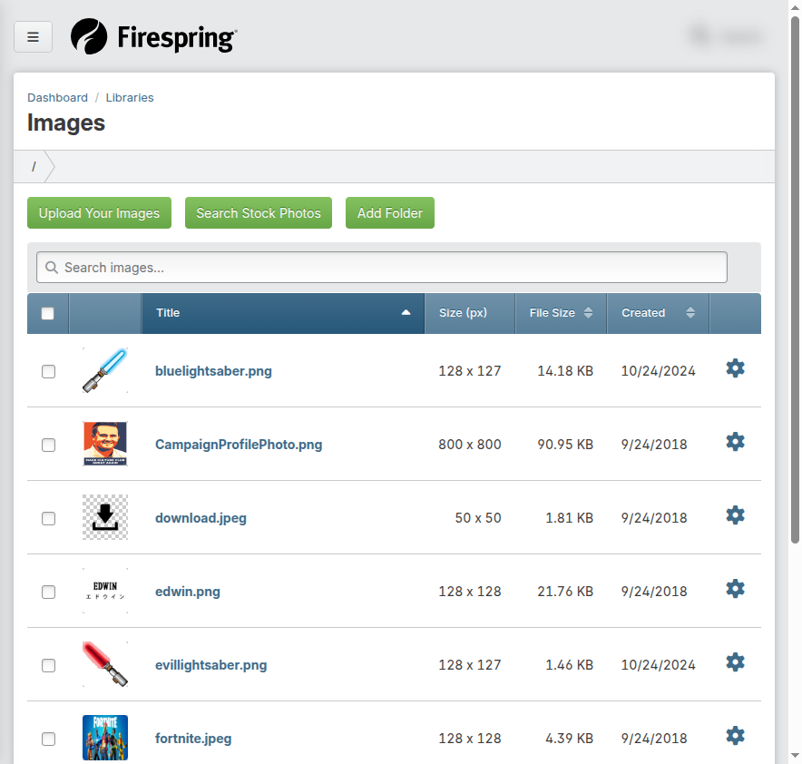
Task: Open settings gear for fortnite.jpeg
Action: (x=735, y=737)
